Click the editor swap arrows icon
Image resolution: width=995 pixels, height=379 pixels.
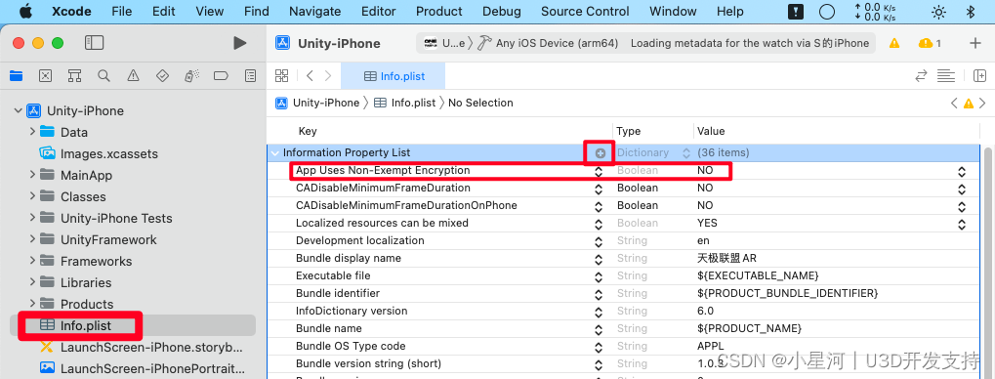pyautogui.click(x=921, y=76)
